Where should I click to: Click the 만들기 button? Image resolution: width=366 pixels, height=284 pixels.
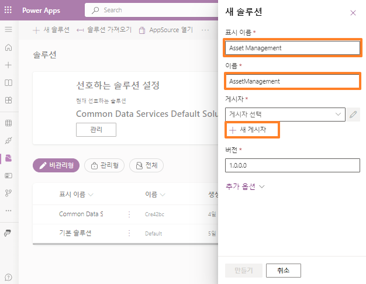[244, 271]
